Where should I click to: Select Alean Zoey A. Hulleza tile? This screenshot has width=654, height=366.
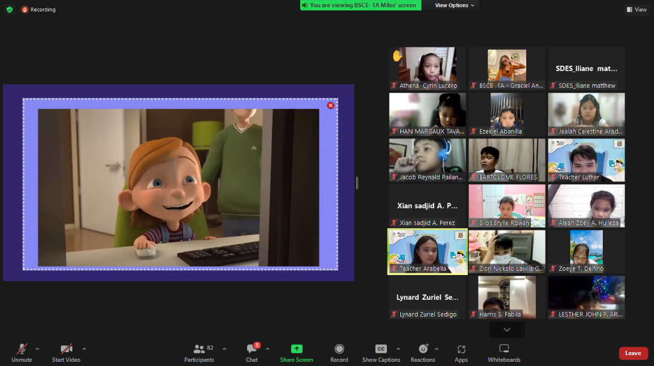tap(586, 206)
